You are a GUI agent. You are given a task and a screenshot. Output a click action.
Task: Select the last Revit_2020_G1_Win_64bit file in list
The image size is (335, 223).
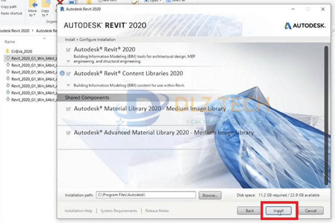click(8, 100)
